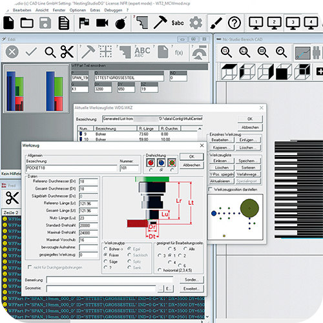Viewport: 323px width, 323px height.
Task: Click Kopieren... in Einzelnes Werkzeug group
Action: (222, 147)
